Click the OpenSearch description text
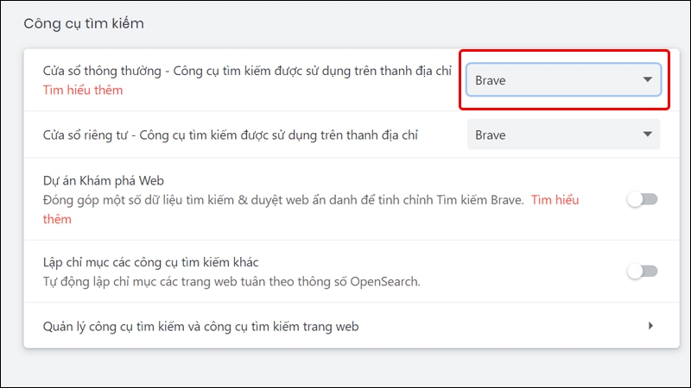The image size is (691, 388). pyautogui.click(x=231, y=282)
